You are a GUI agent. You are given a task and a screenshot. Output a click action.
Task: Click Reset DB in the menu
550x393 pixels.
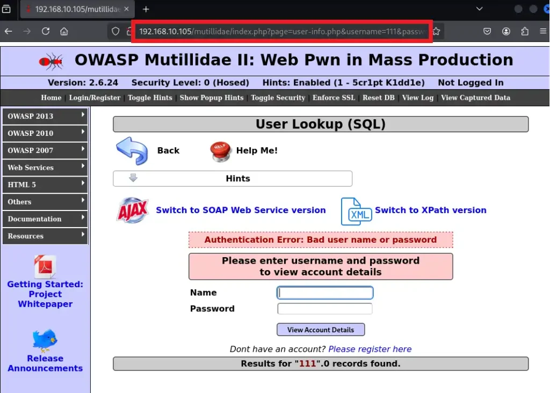[x=379, y=98]
